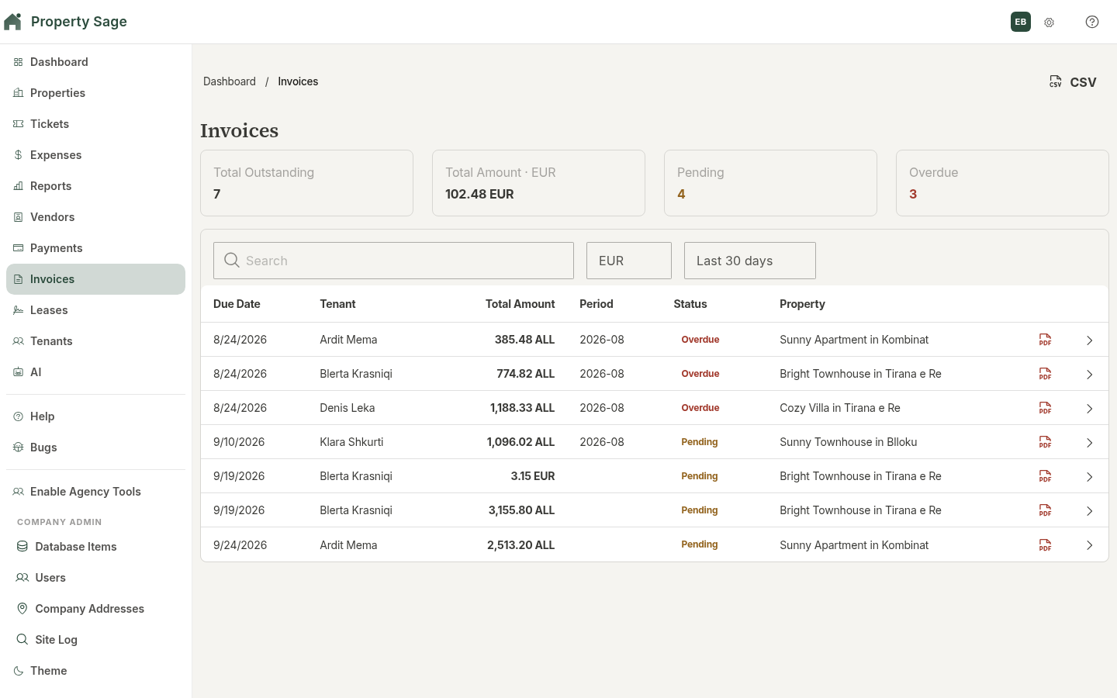Click the Property Sage house logo
Viewport: 1117px width, 698px height.
tap(12, 21)
